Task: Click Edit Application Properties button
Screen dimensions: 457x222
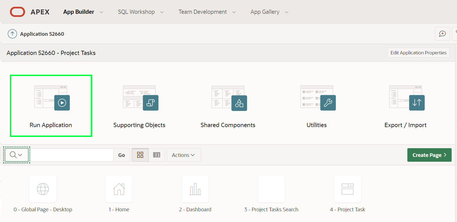Action: pyautogui.click(x=418, y=53)
